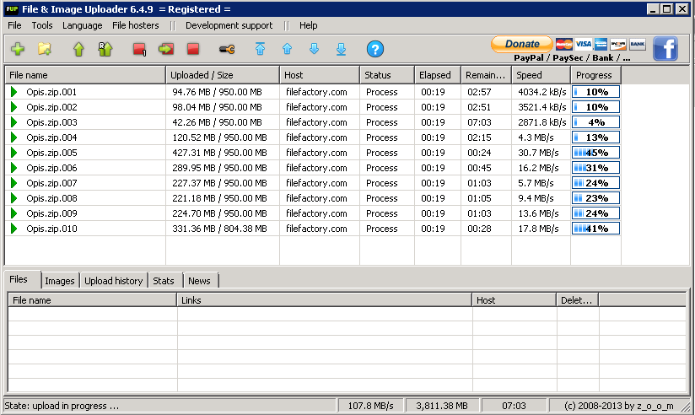Click the Links column header in lower panel
This screenshot has height=415, width=695.
325,300
